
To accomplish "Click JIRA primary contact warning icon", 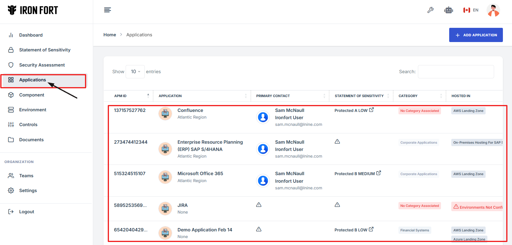I will click(x=259, y=205).
